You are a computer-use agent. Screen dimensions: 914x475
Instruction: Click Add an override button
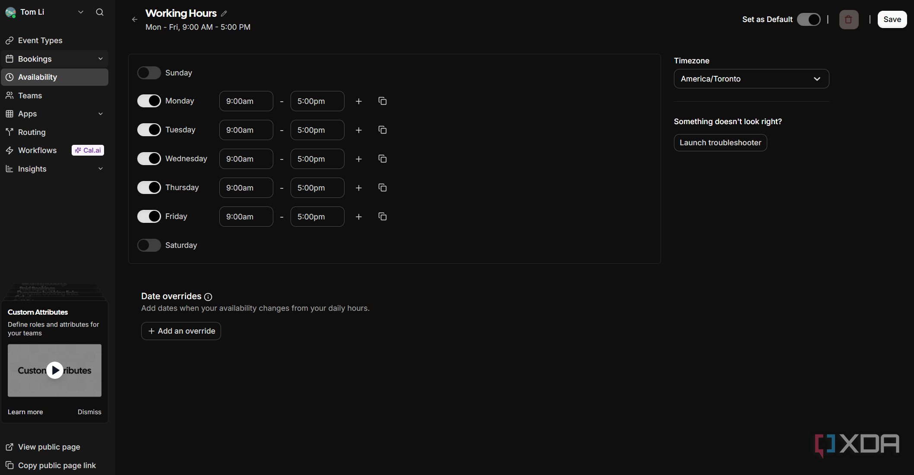click(x=181, y=331)
